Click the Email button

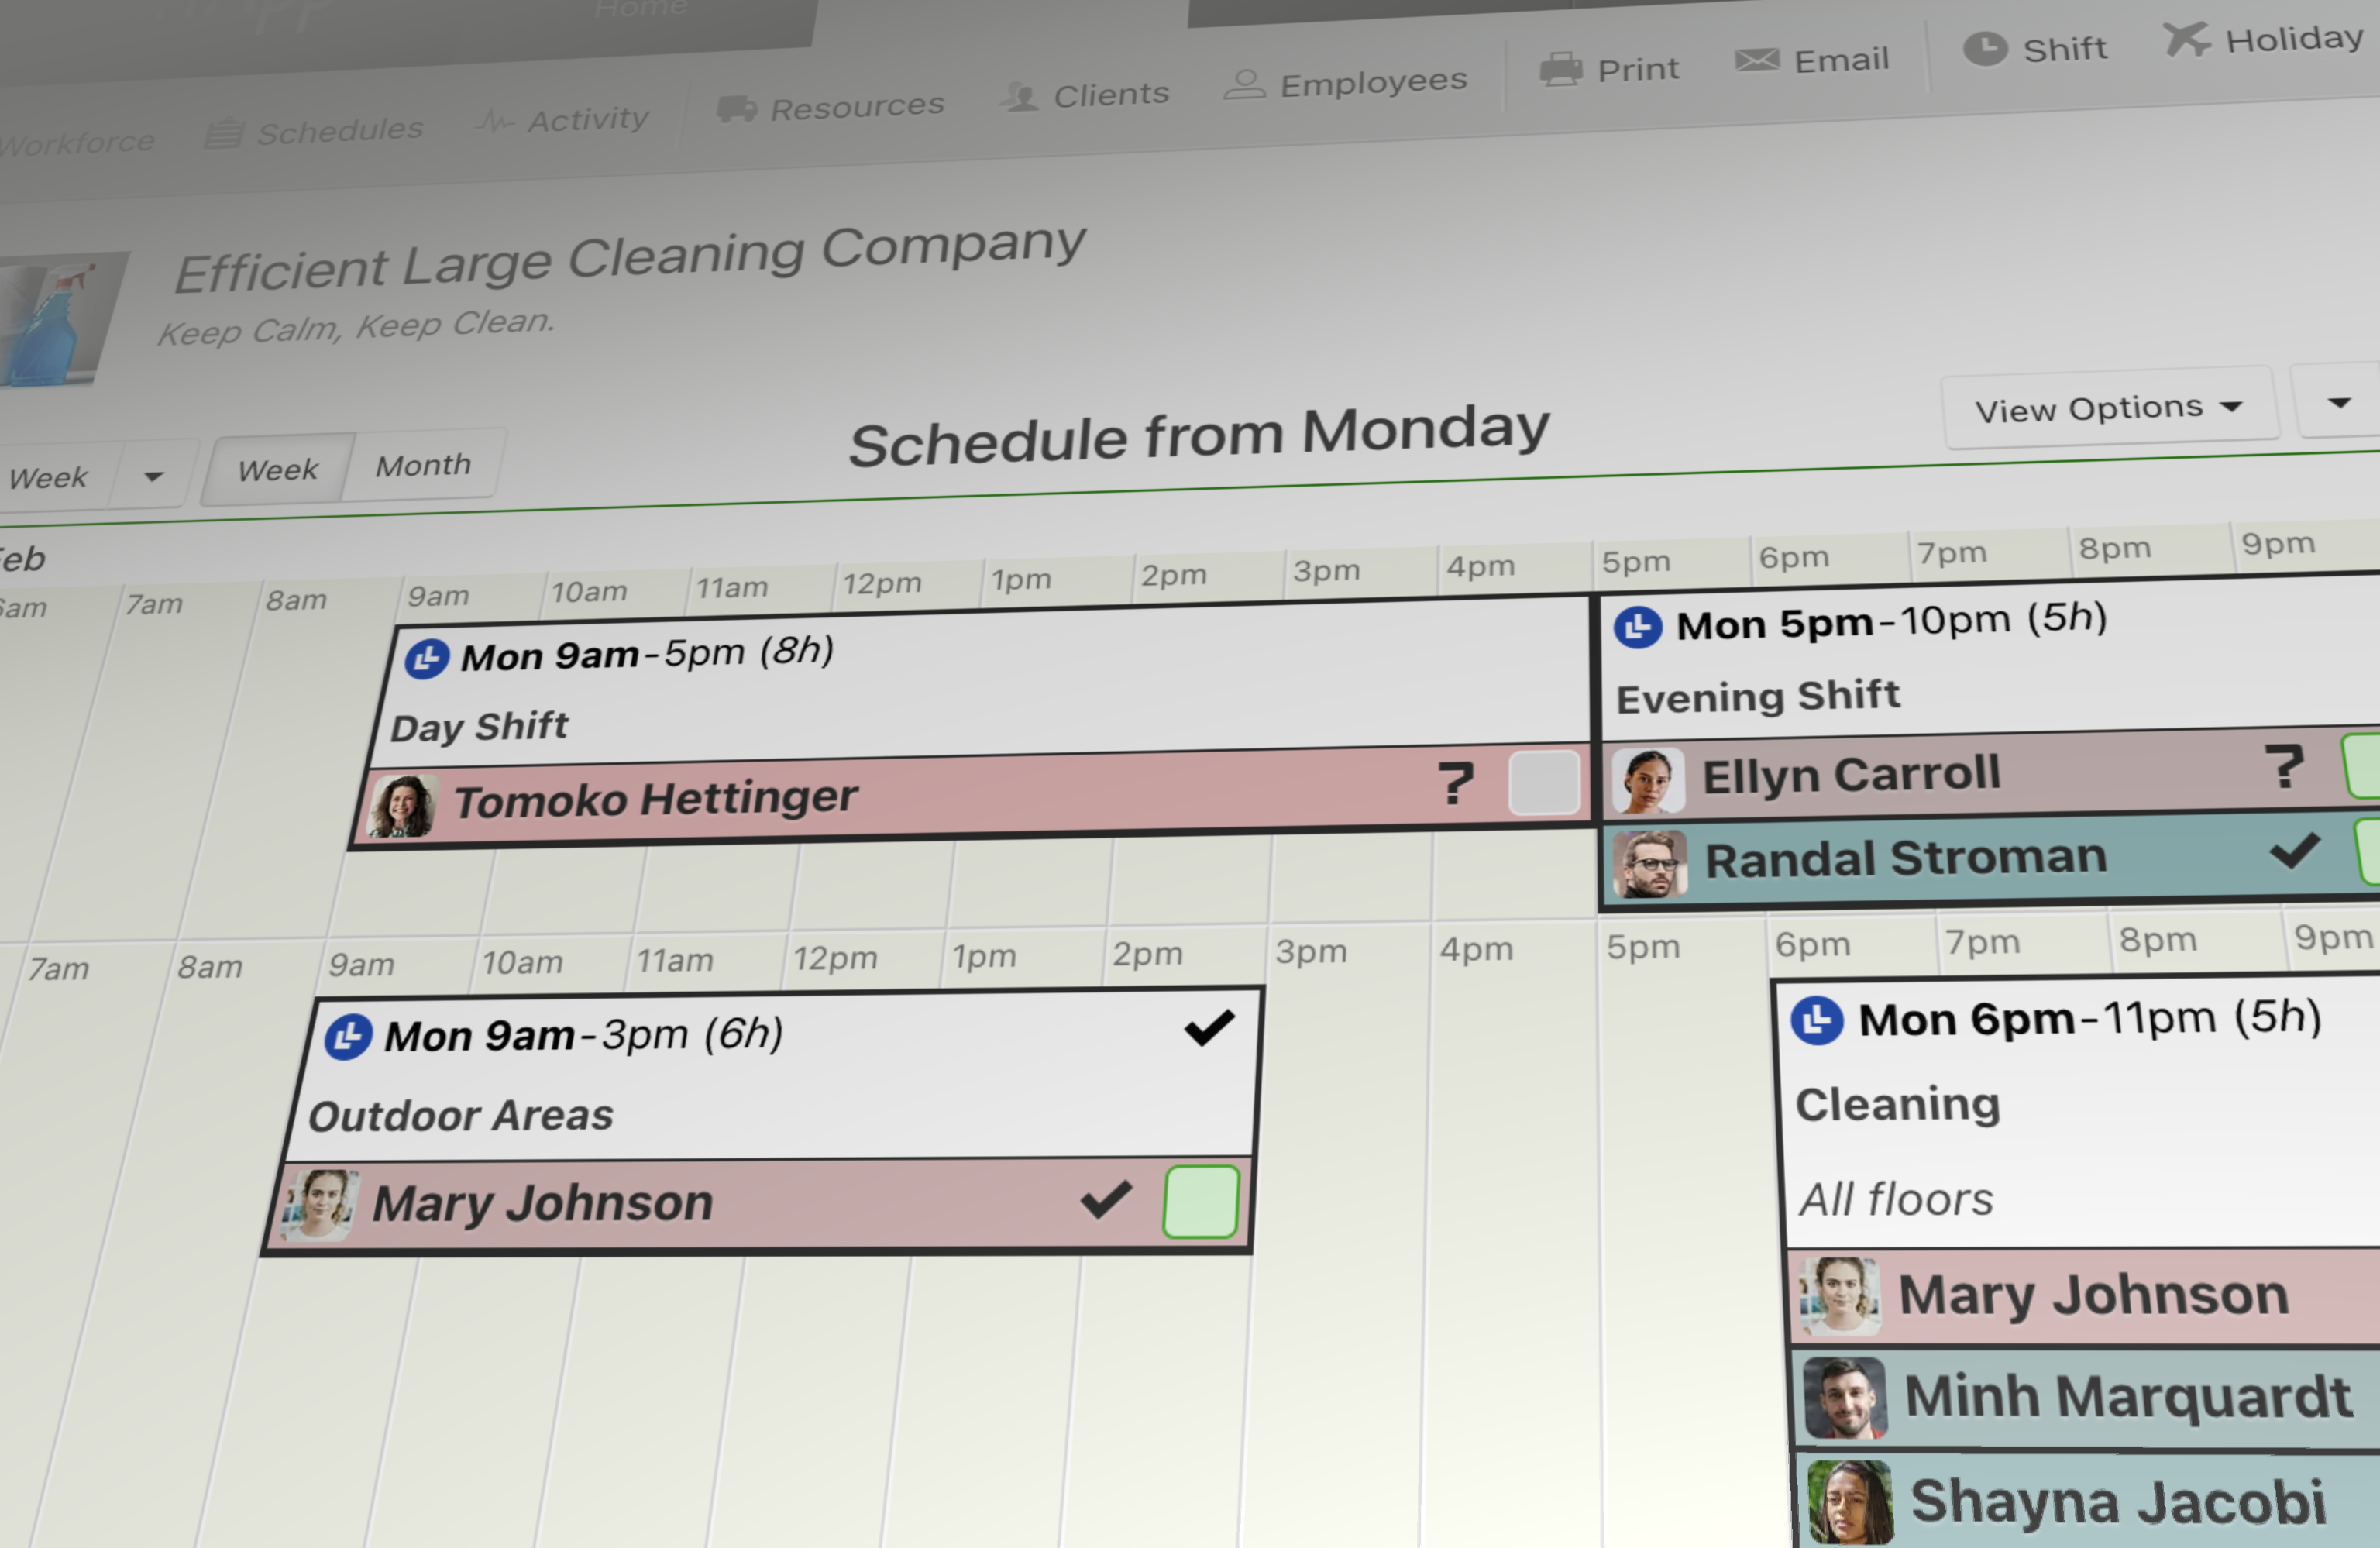pos(1812,60)
